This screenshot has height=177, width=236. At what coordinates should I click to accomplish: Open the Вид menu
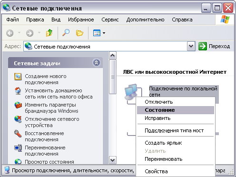(56, 20)
